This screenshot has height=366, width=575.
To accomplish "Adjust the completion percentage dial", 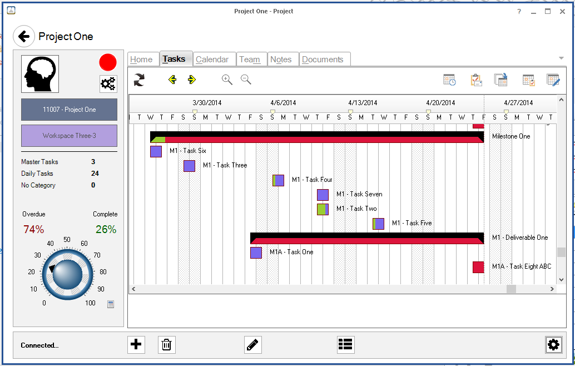I will click(x=67, y=274).
